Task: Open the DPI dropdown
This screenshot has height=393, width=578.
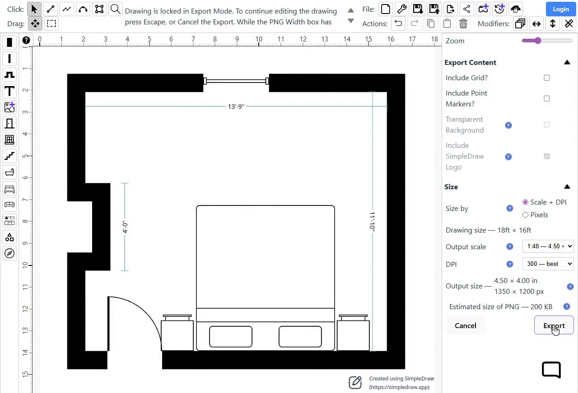Action: 548,264
